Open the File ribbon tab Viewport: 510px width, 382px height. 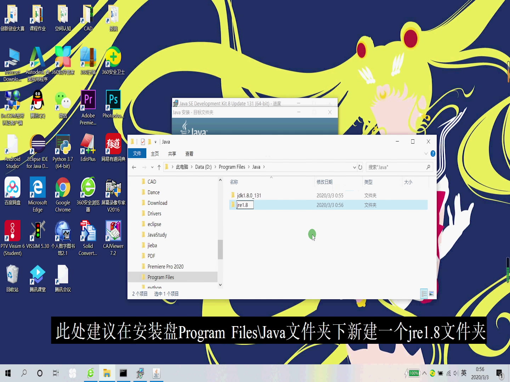tap(137, 154)
